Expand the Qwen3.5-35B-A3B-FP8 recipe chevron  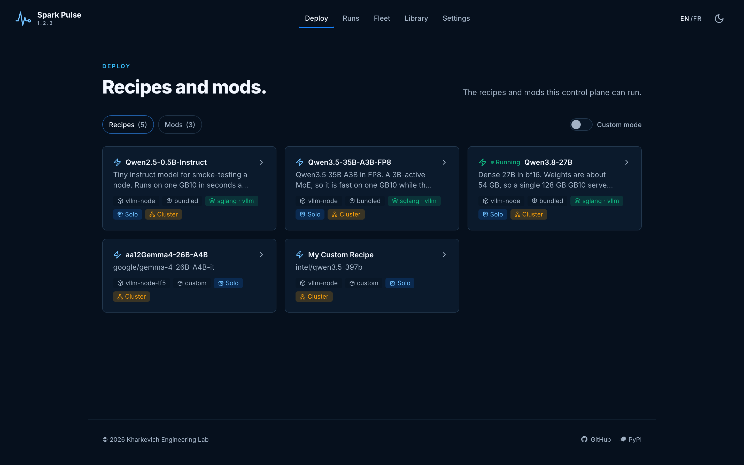444,162
